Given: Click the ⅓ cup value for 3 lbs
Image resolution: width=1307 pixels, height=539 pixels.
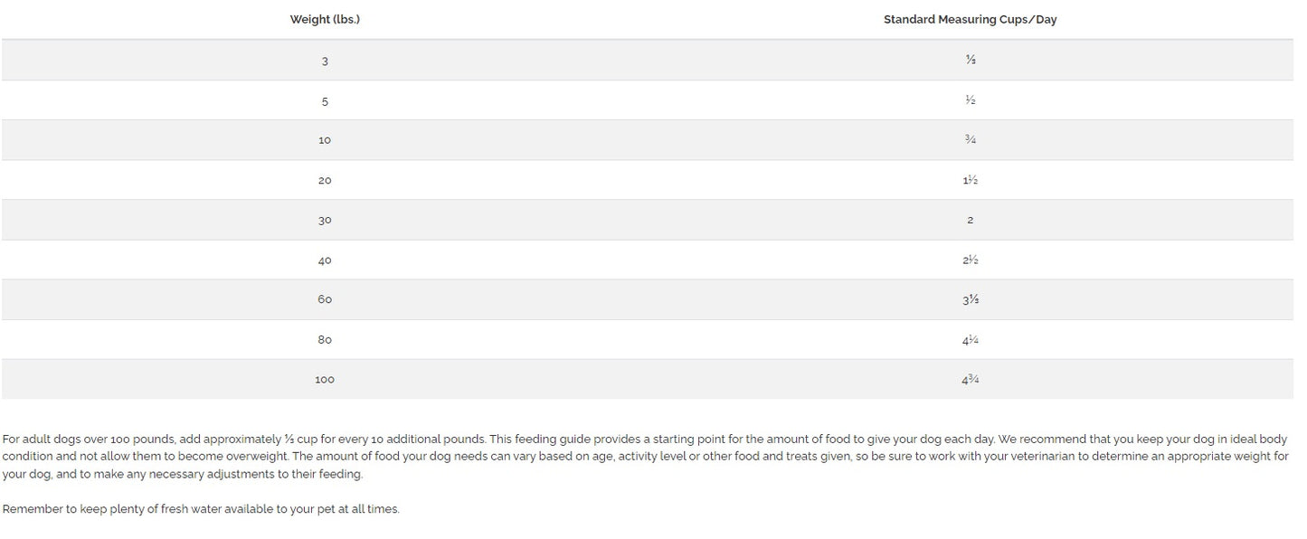Looking at the screenshot, I should (970, 61).
